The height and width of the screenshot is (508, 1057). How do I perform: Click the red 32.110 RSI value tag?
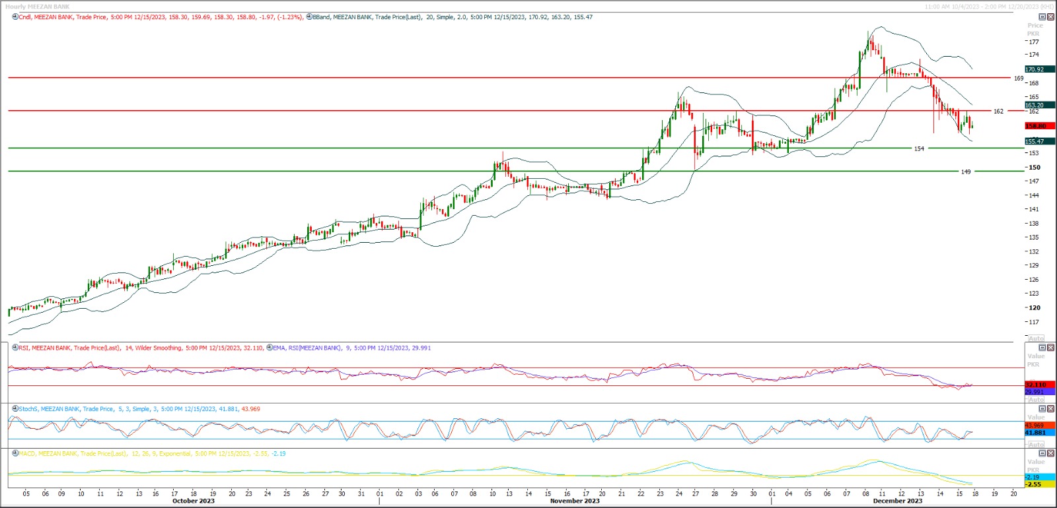pyautogui.click(x=1040, y=385)
